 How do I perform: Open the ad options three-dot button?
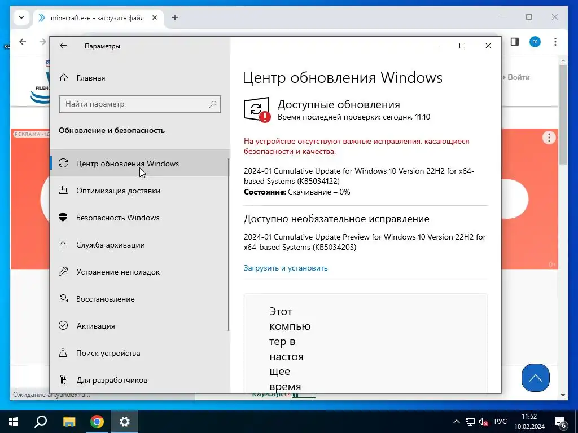tap(549, 138)
